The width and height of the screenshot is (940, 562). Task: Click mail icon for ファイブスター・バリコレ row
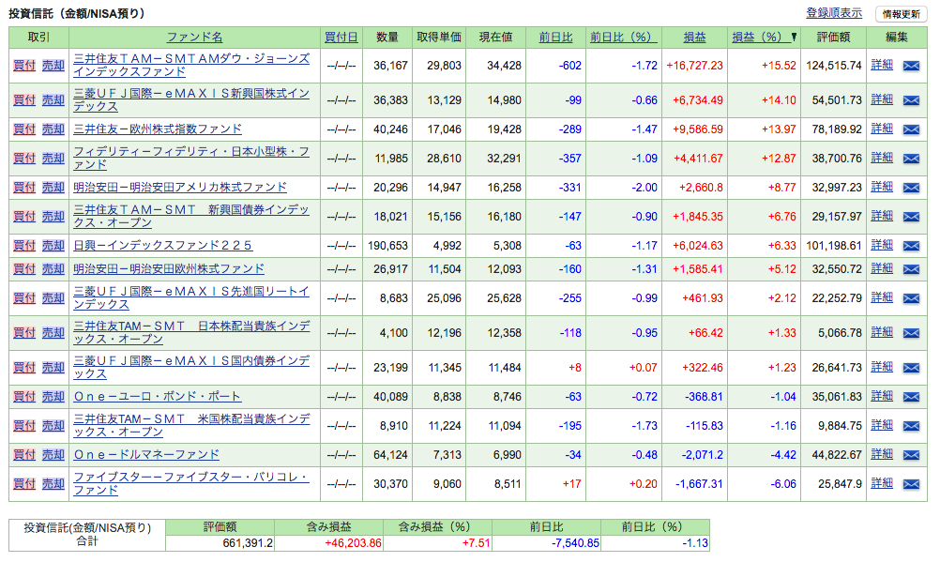(911, 484)
